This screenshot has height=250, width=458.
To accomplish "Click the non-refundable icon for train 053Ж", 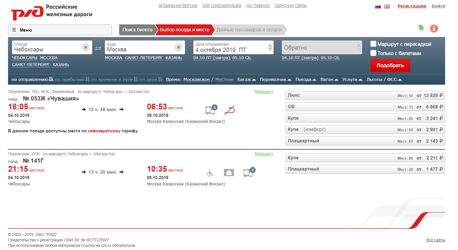I will point(230,110).
